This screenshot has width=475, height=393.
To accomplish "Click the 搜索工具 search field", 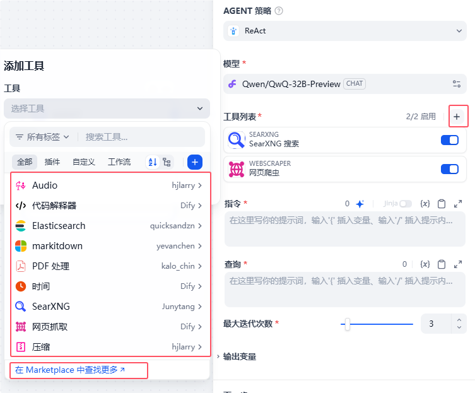I will click(143, 137).
